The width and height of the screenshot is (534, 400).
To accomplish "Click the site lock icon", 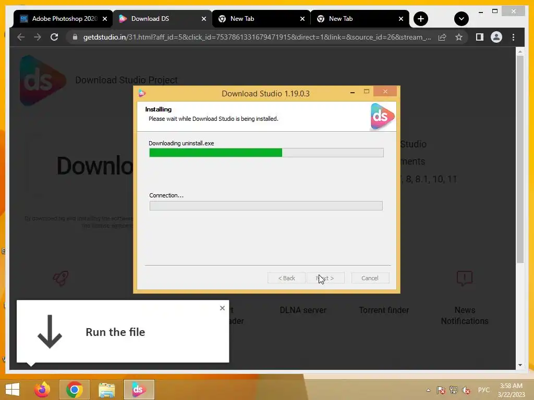I will click(x=75, y=37).
